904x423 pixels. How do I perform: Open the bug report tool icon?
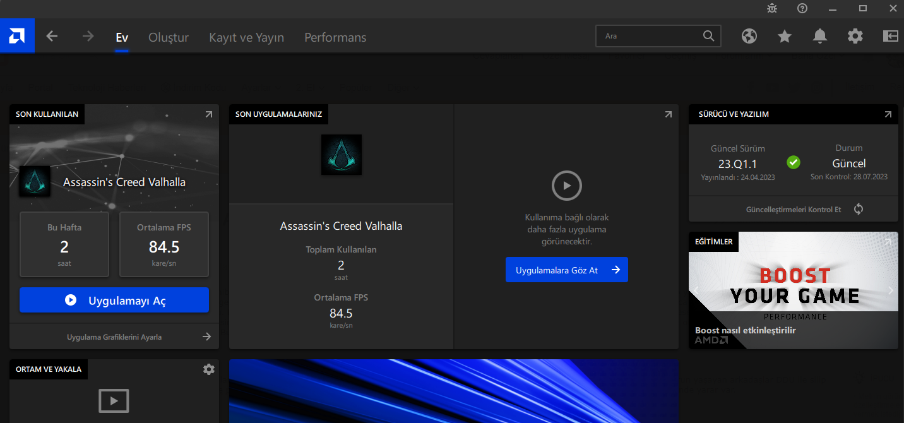(772, 8)
